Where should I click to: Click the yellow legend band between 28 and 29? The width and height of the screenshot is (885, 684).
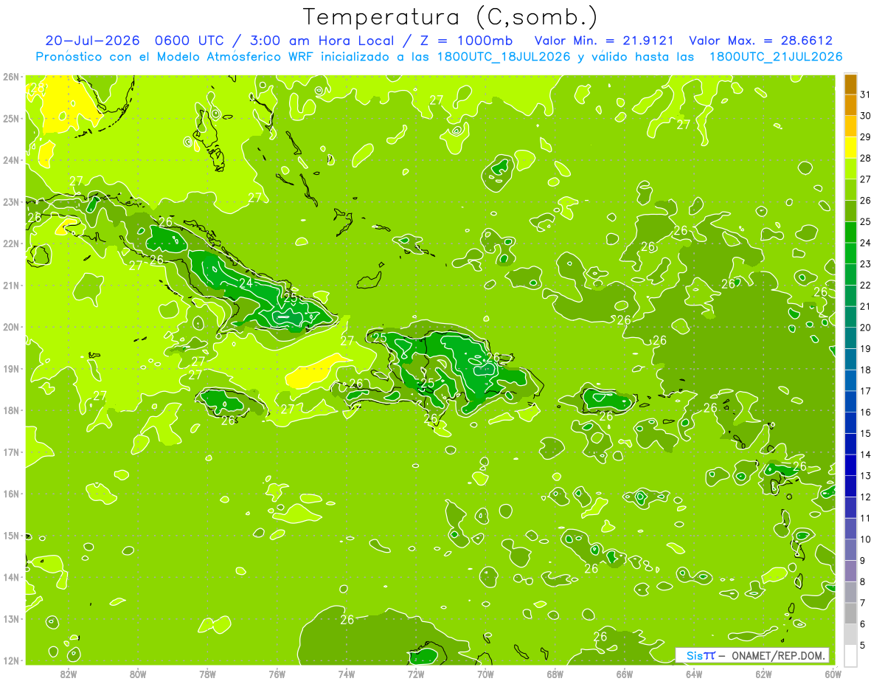click(x=850, y=148)
